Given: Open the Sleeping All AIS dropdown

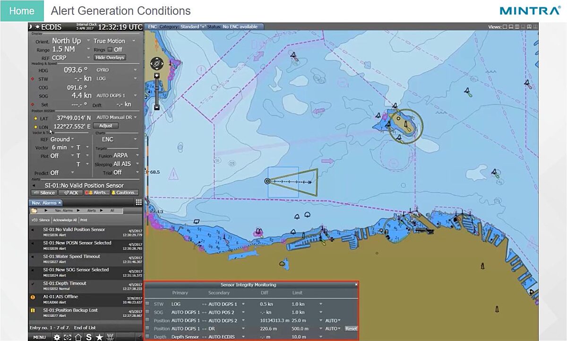Looking at the screenshot, I should pos(137,164).
